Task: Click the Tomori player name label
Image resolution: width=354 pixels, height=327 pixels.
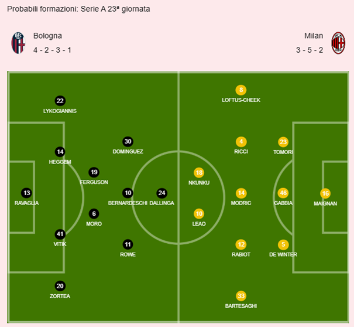Action: coord(283,152)
